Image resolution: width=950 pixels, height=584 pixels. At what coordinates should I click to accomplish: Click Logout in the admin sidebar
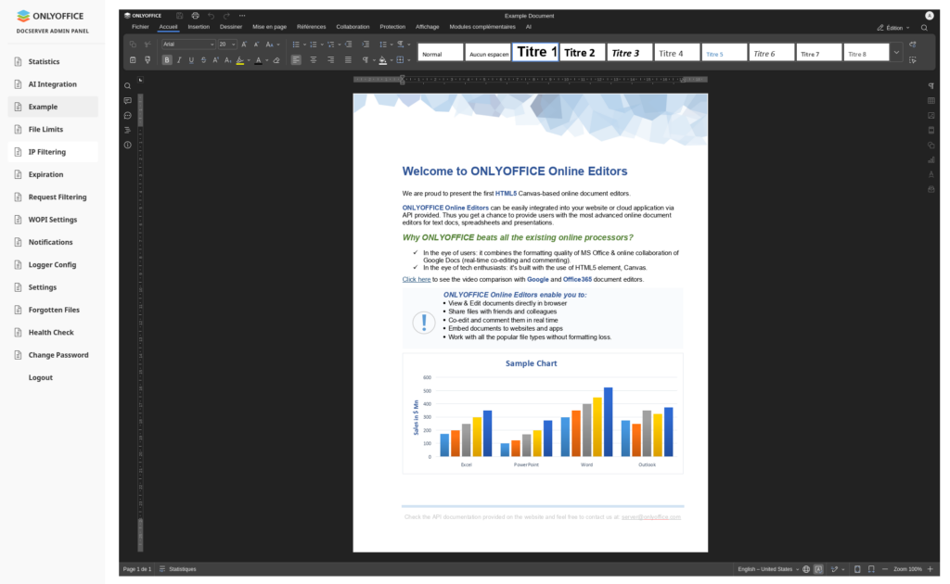coord(41,377)
